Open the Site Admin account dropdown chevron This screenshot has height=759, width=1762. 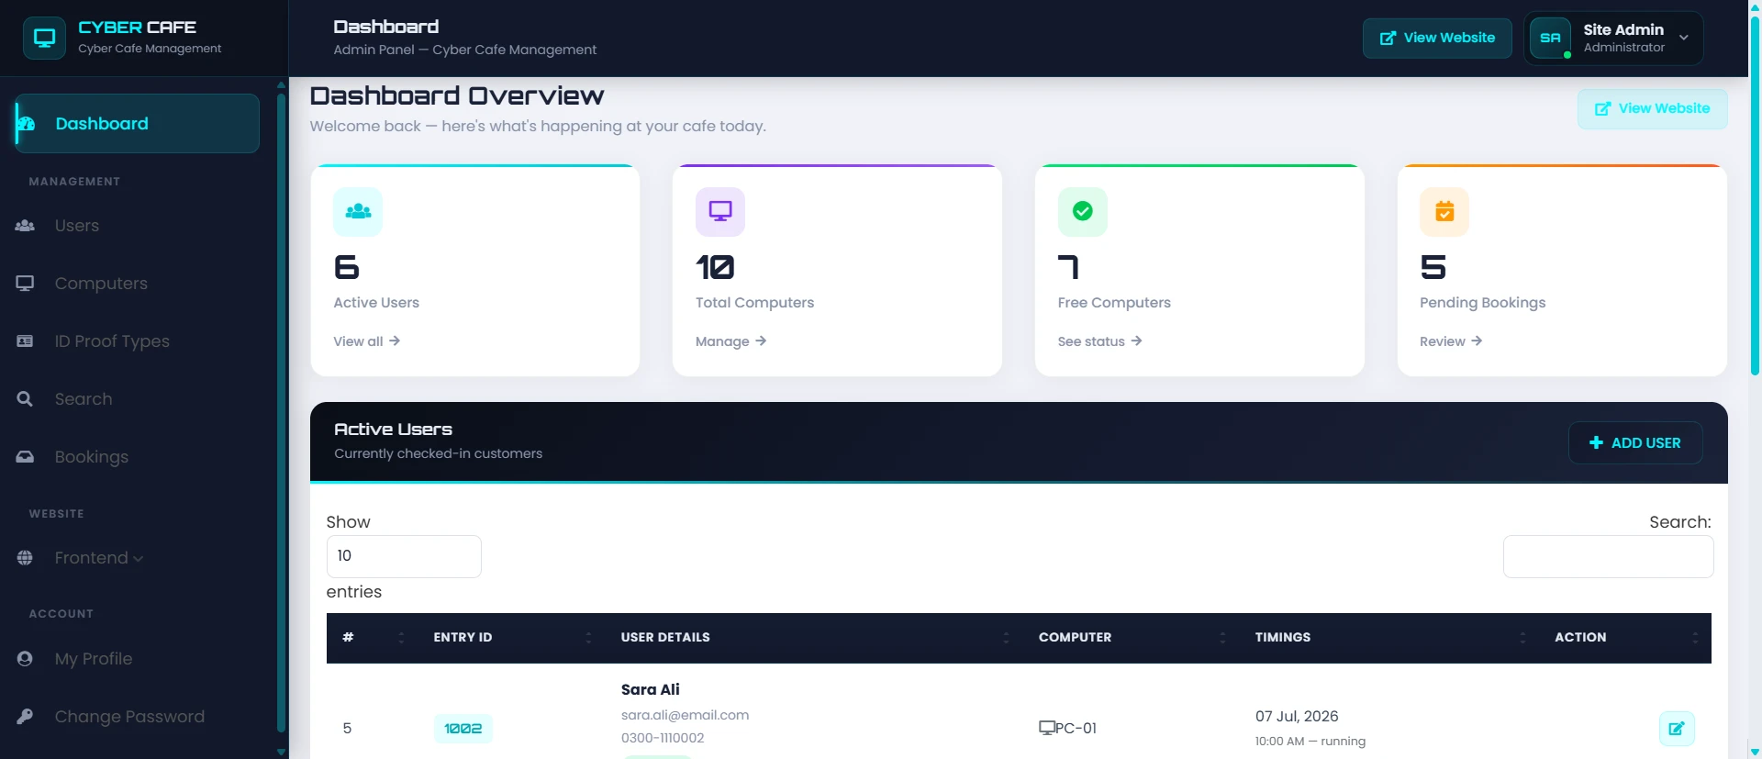(1684, 38)
